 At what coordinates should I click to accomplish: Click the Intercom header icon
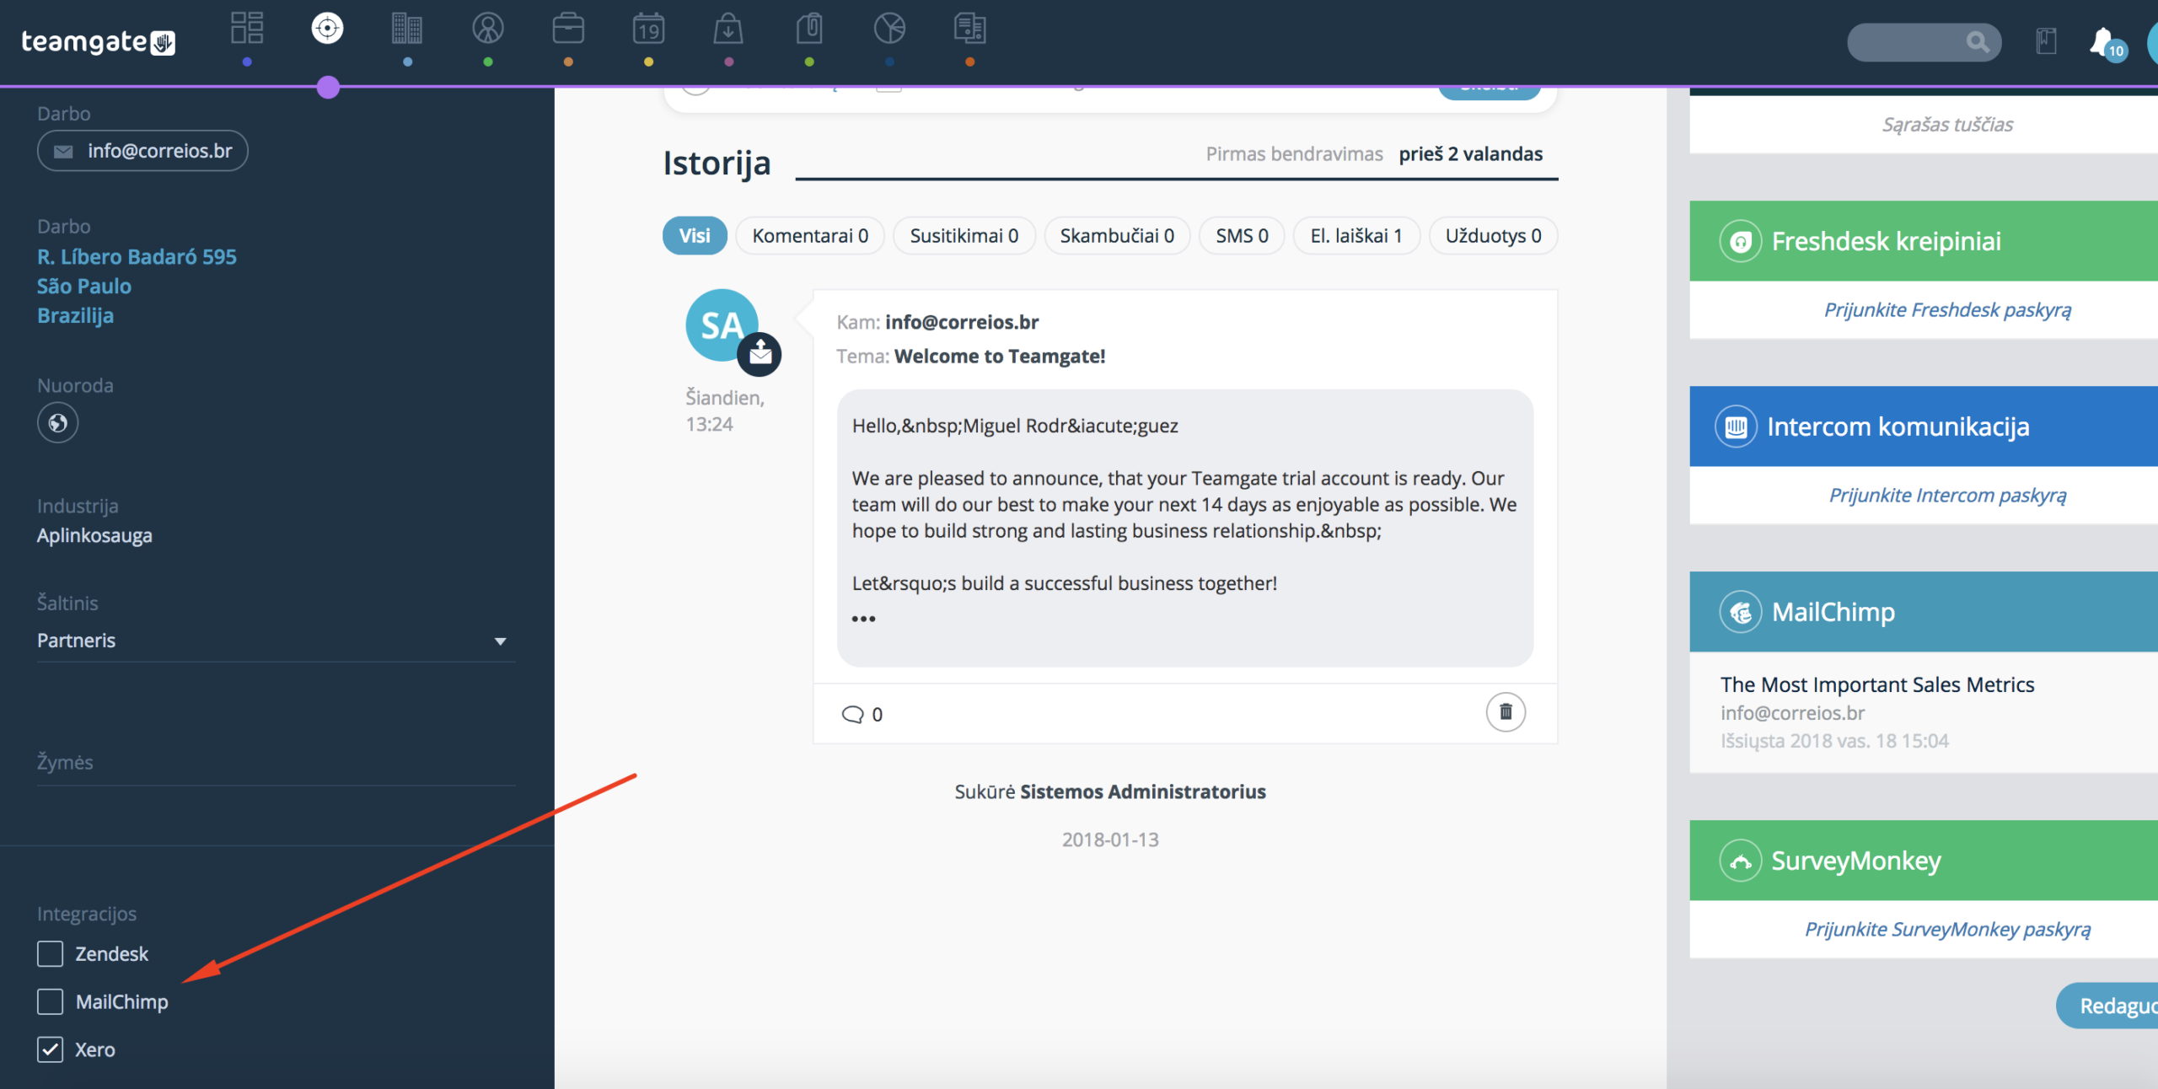pos(1736,427)
